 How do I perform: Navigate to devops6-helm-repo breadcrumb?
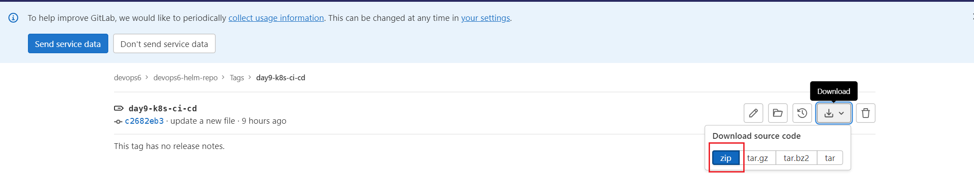coord(185,78)
